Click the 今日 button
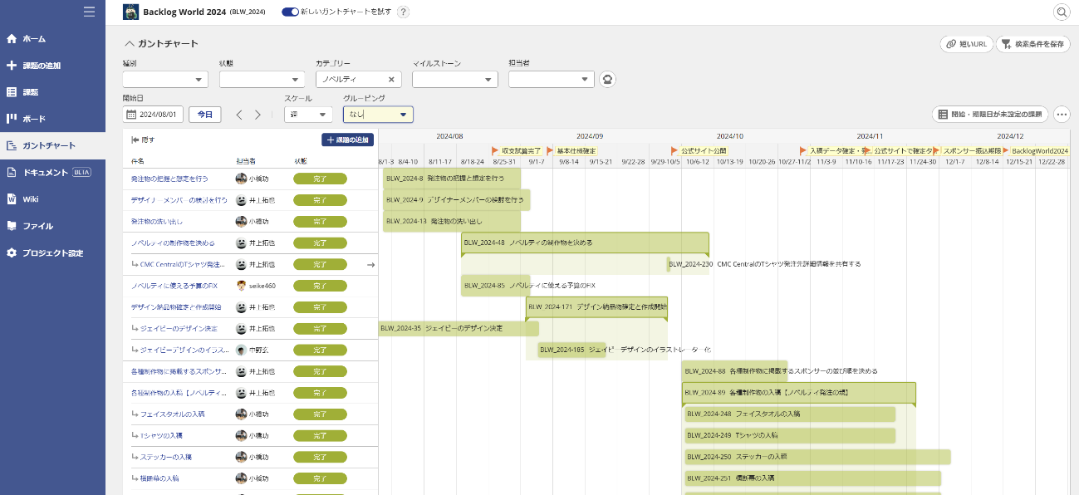The height and width of the screenshot is (495, 1079). [x=204, y=115]
